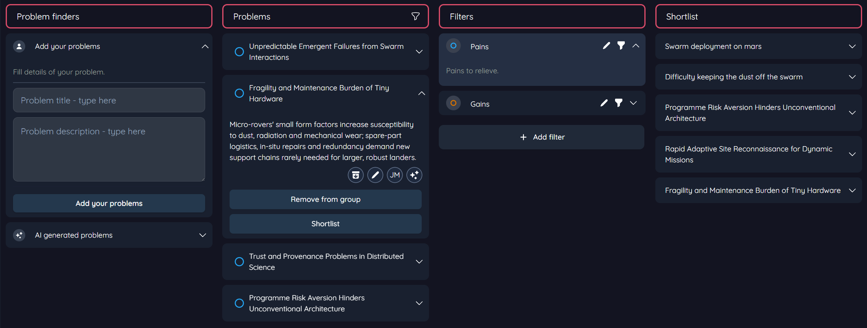Click the funnel icon on Gains filter

(x=618, y=103)
